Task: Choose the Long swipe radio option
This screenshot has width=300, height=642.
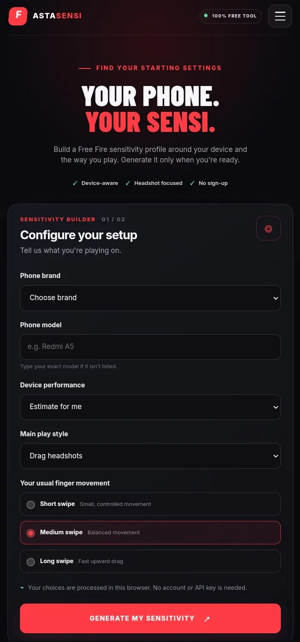Action: (x=150, y=561)
